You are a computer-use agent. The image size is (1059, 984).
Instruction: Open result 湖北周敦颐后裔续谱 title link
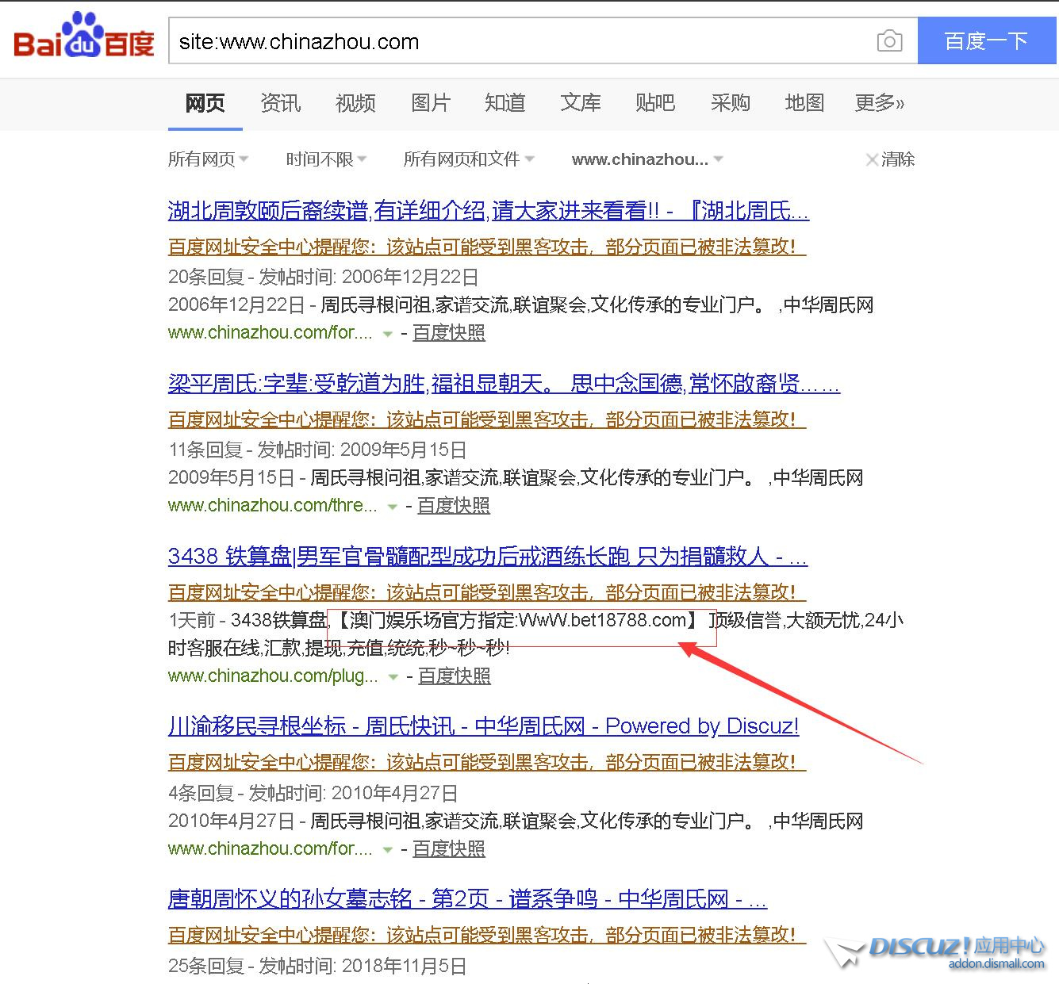[x=489, y=211]
